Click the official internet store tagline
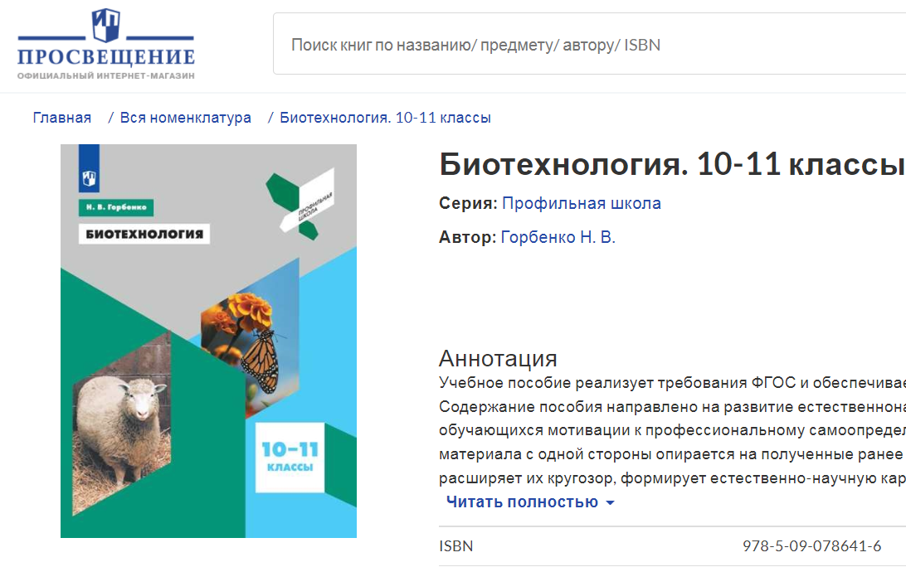 [x=106, y=75]
